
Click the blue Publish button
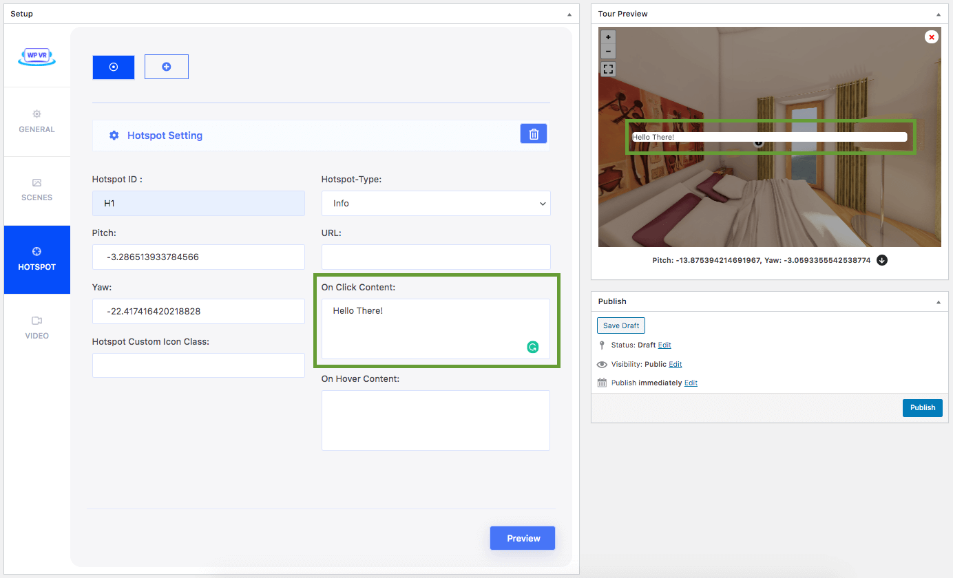tap(922, 407)
